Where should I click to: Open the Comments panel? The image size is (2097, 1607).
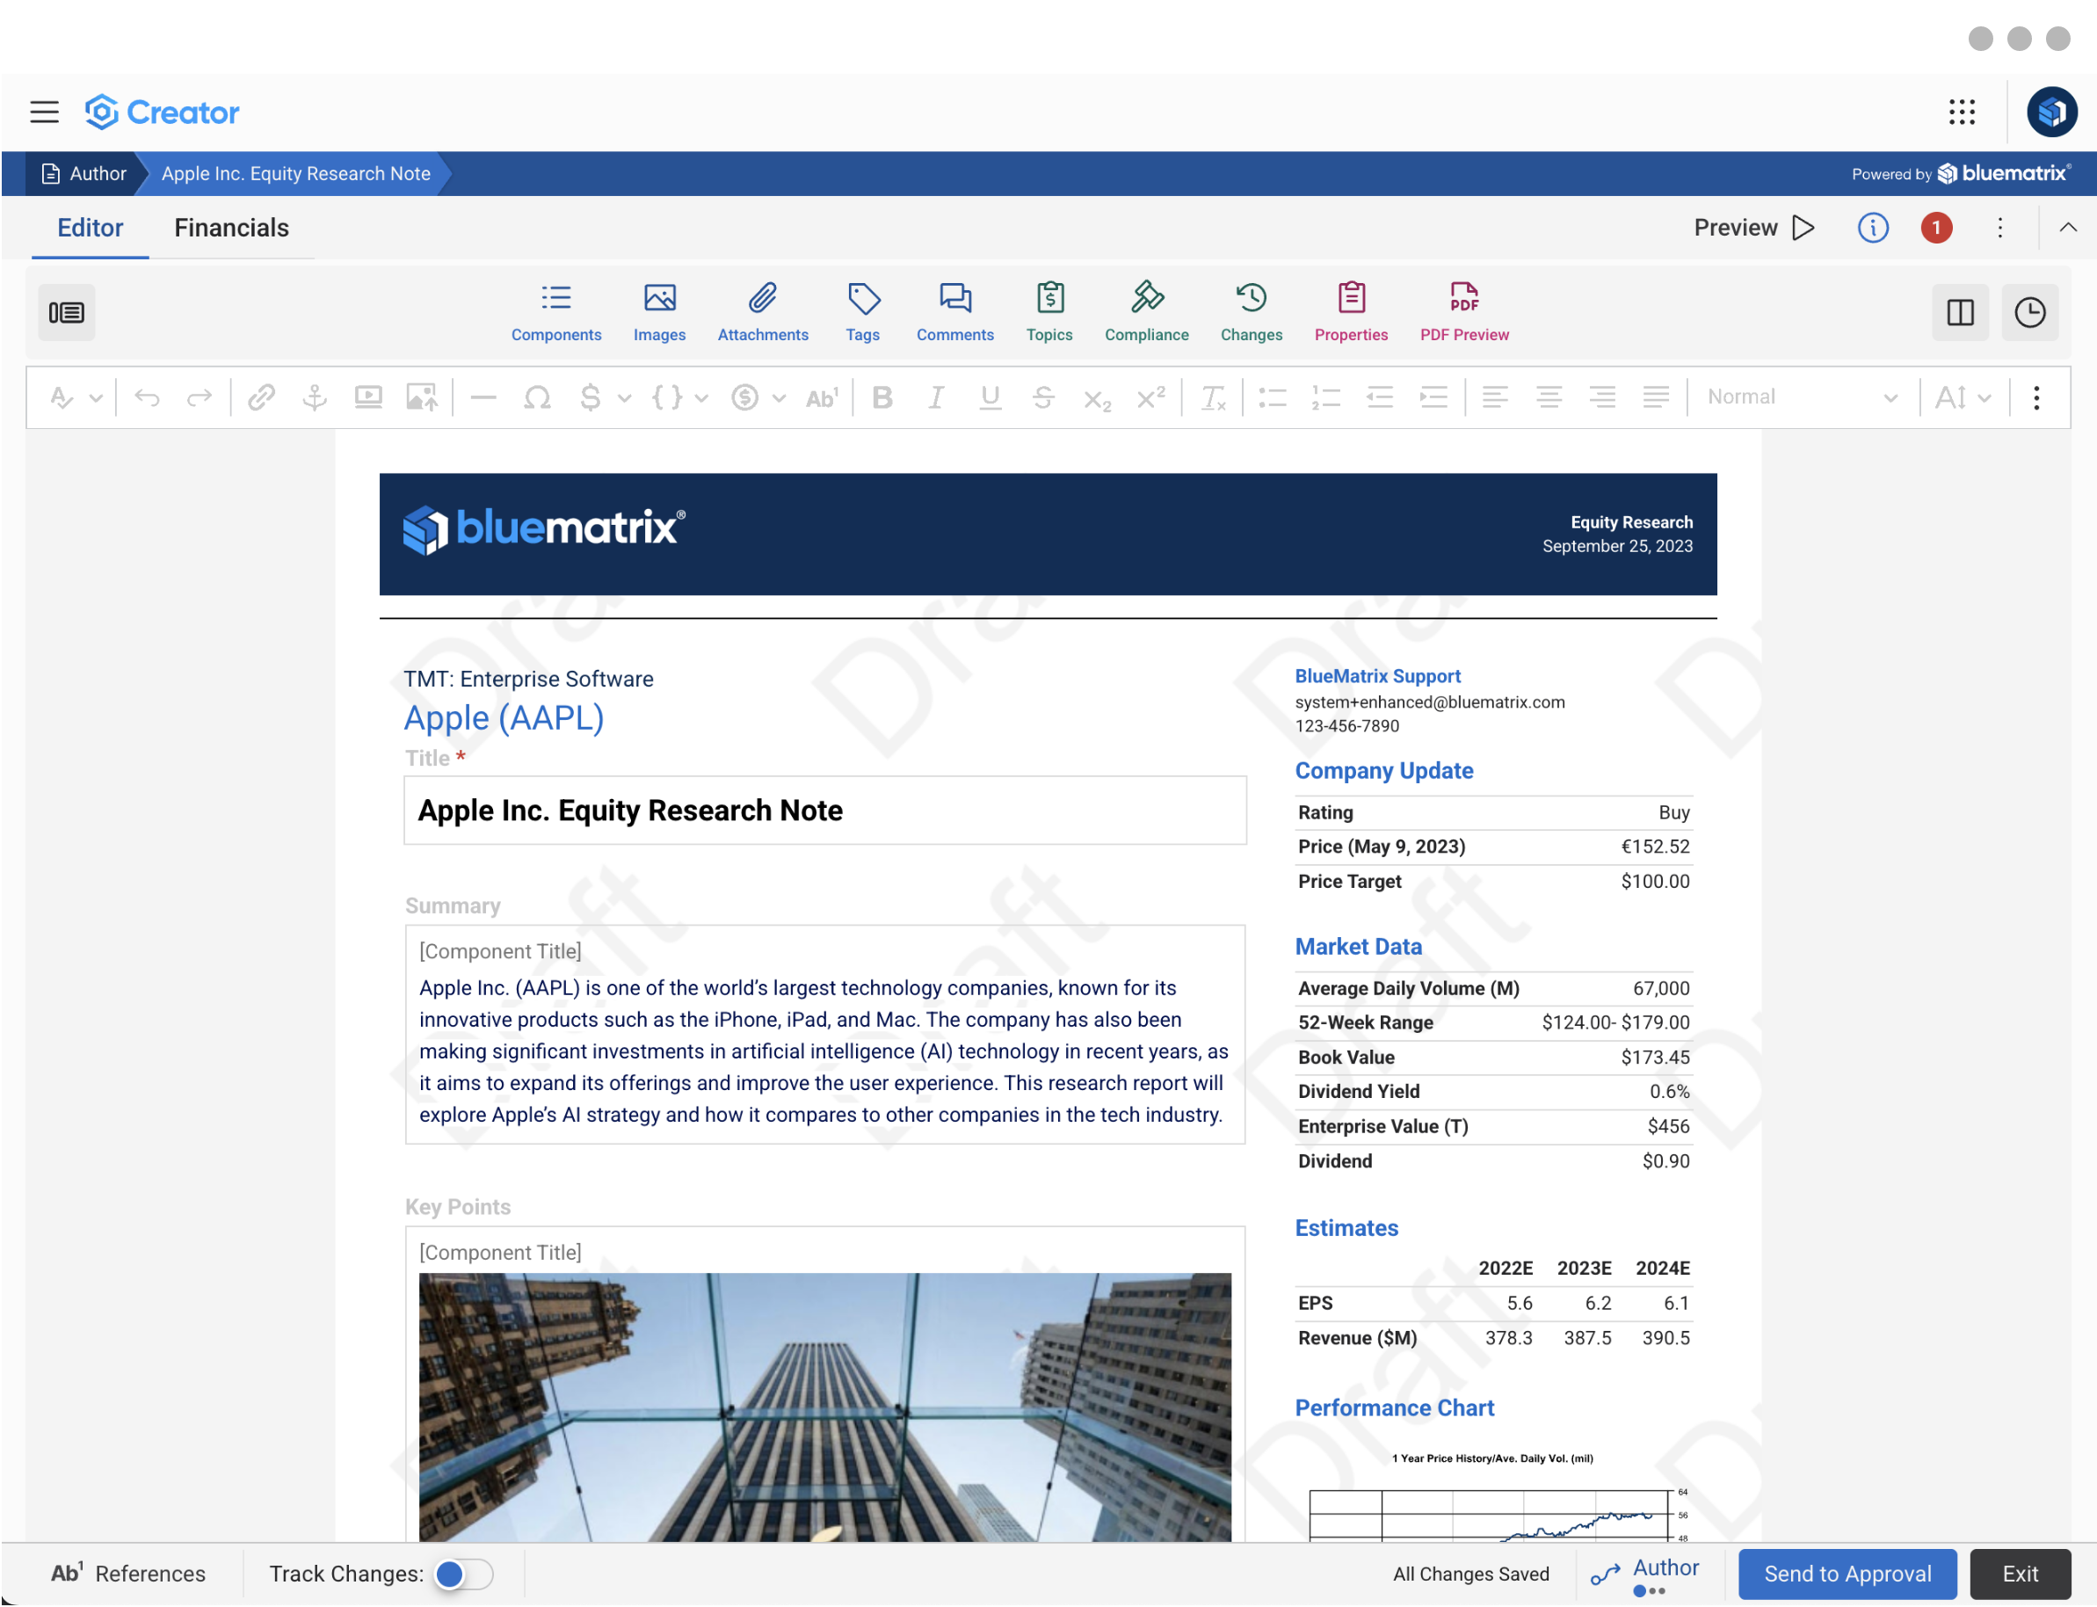pos(954,313)
